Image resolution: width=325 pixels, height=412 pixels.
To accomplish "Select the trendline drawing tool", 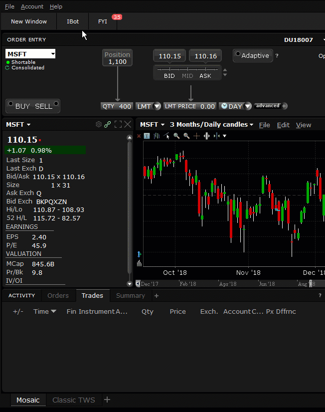I will 166,136.
